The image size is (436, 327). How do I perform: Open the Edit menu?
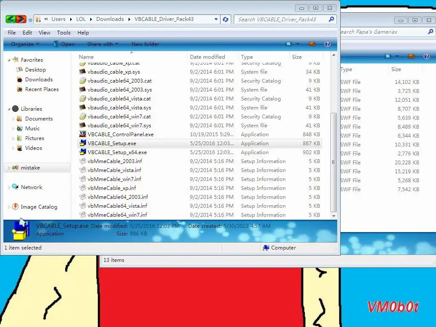pyautogui.click(x=27, y=32)
